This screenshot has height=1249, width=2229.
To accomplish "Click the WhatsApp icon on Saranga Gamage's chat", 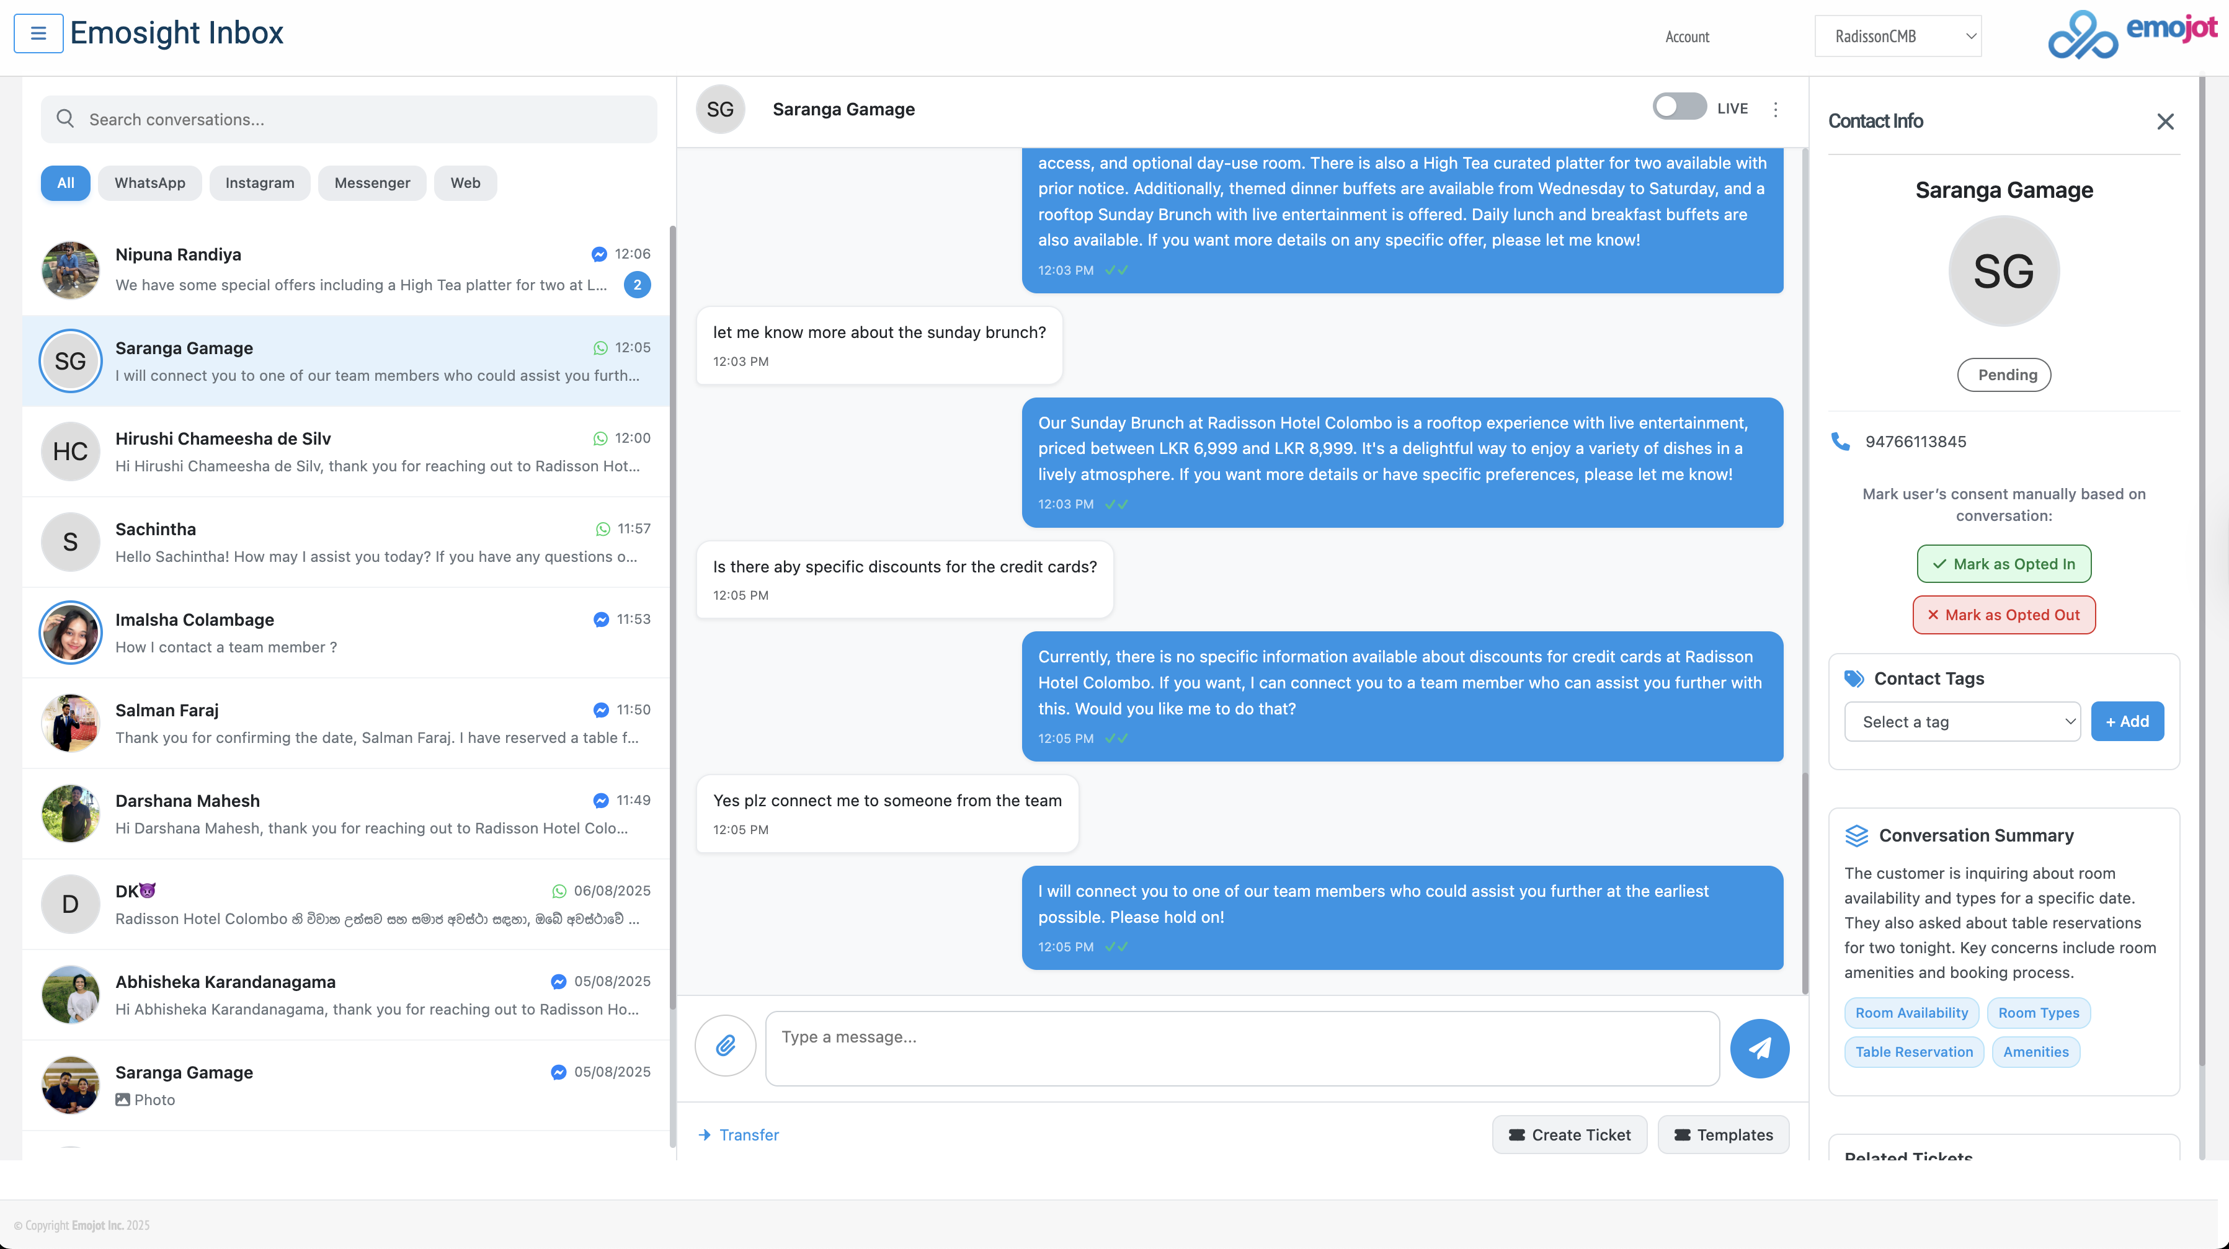I will click(600, 348).
